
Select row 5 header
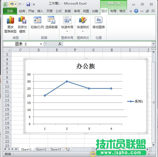7,64
